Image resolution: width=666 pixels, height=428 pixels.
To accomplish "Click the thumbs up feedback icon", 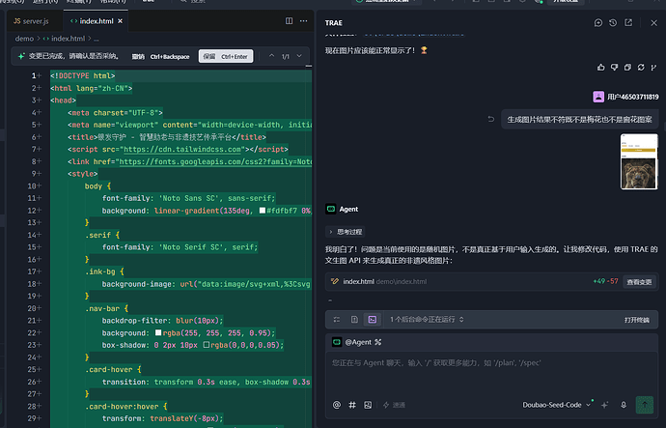I will point(600,68).
